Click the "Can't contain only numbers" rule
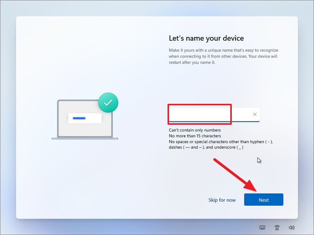Screen dimensions: 314x235 coord(194,130)
